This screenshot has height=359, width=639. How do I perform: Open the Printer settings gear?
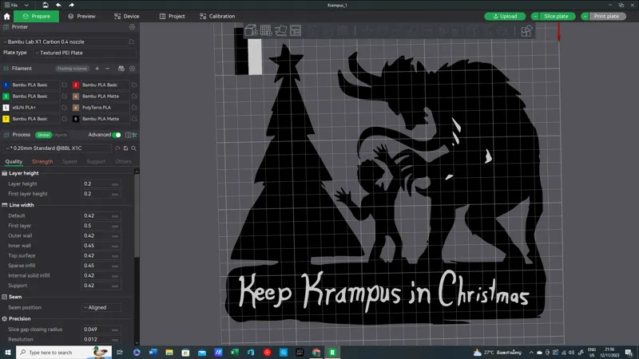[132, 27]
